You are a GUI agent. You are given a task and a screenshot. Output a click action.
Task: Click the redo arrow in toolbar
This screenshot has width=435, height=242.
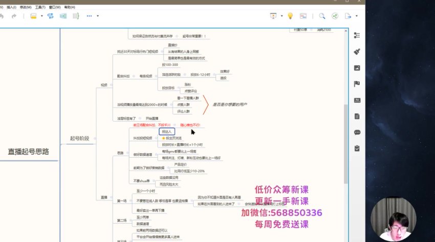pyautogui.click(x=14, y=16)
